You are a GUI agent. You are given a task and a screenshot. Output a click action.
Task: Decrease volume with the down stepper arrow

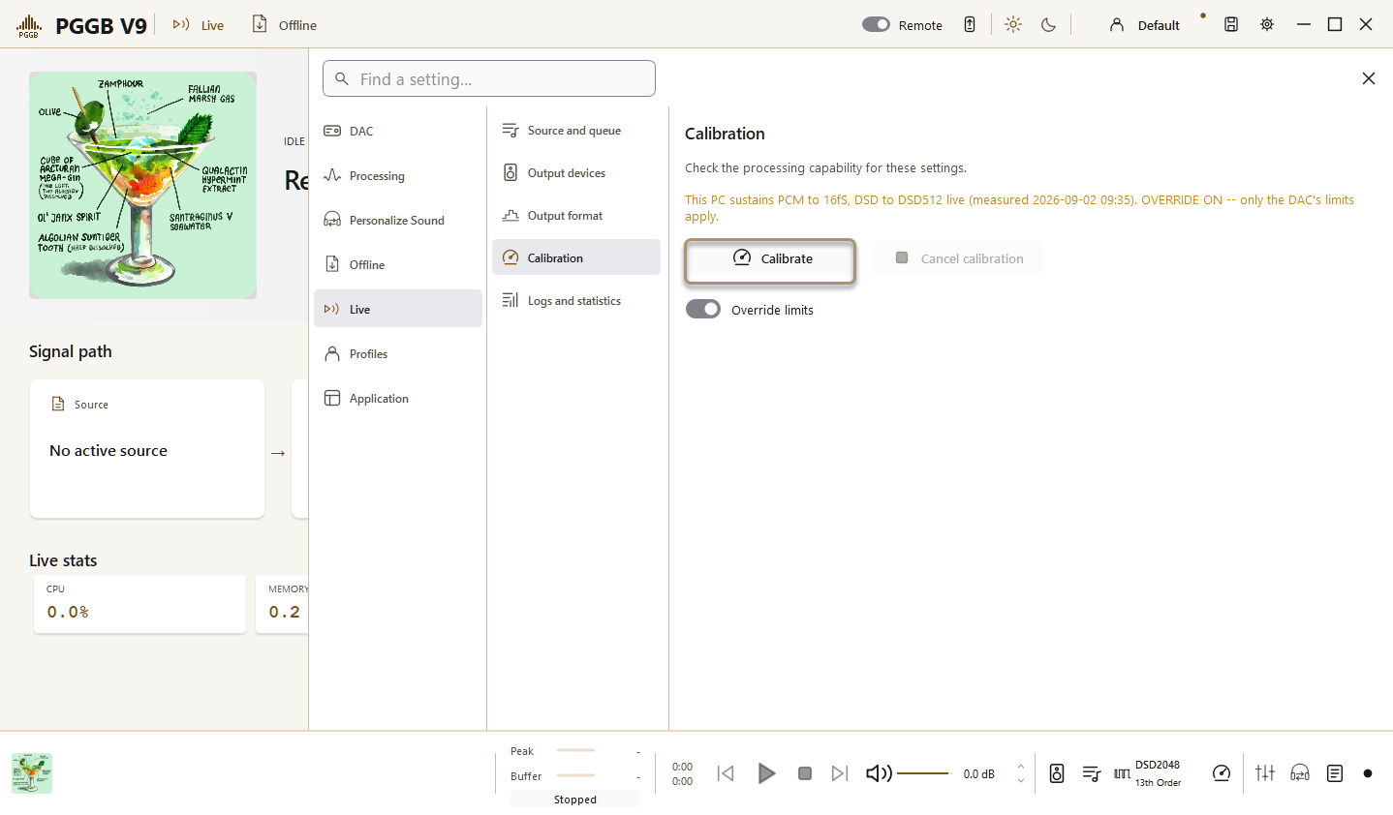point(1021,781)
